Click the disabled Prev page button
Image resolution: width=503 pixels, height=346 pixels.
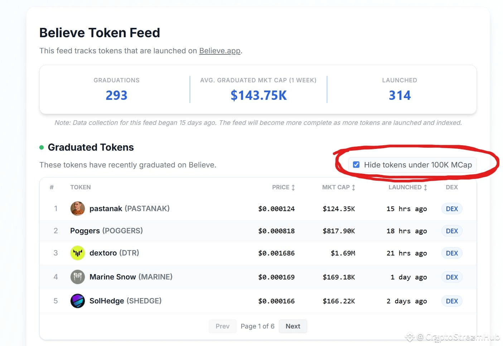(222, 326)
